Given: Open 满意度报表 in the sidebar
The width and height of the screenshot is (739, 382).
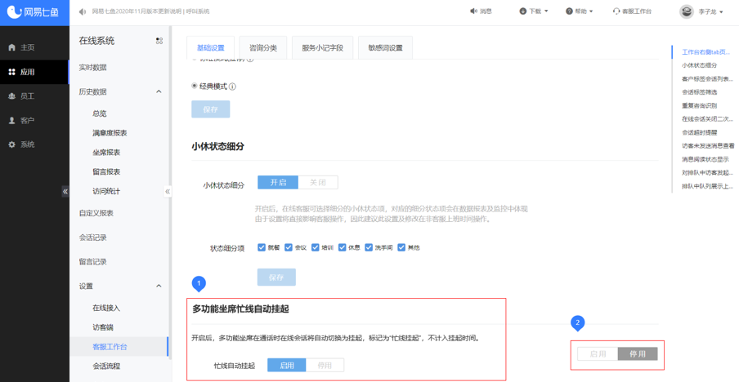Looking at the screenshot, I should tap(110, 133).
